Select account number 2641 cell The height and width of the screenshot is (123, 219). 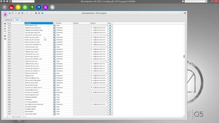[16, 78]
